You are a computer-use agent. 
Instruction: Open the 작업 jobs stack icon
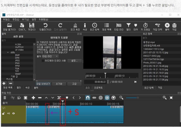[x=174, y=27]
